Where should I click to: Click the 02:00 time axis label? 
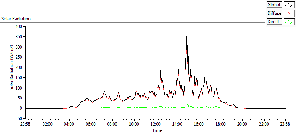(47, 124)
